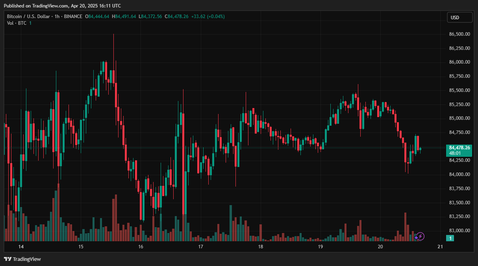Click the green current price label 84,478.26 on the axis
Viewport: 478px width, 266px height.
(459, 148)
